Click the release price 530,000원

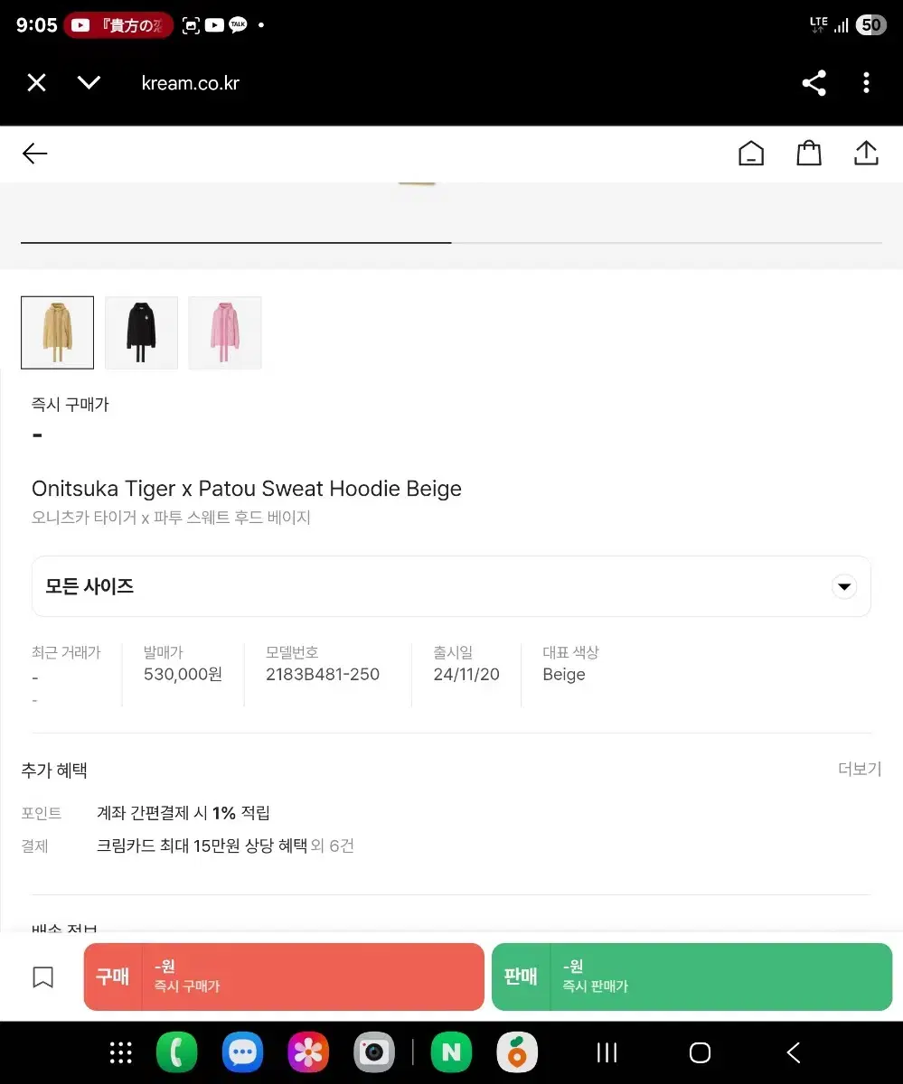183,675
